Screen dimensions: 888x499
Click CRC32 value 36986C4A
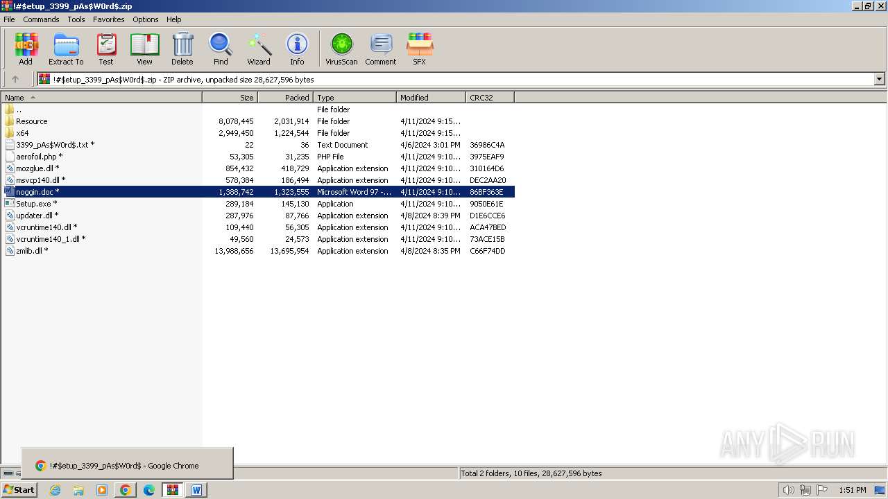487,145
